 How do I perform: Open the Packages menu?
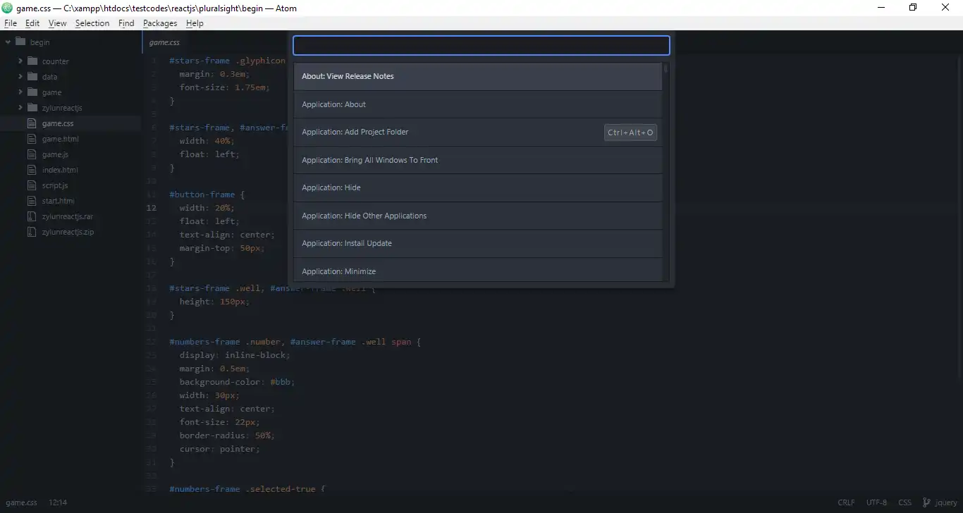160,23
